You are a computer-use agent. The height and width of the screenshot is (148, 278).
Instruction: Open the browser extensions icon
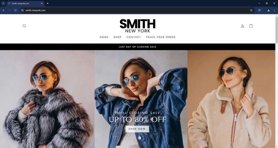[x=259, y=10]
